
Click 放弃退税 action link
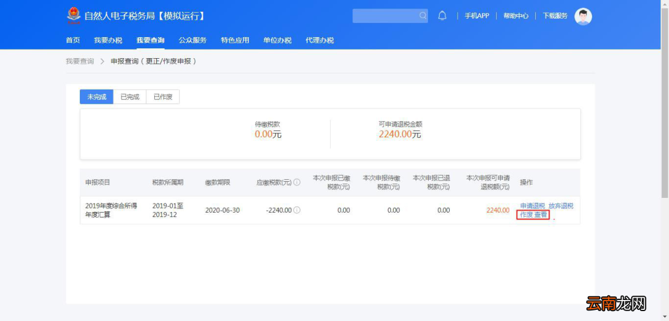click(561, 206)
